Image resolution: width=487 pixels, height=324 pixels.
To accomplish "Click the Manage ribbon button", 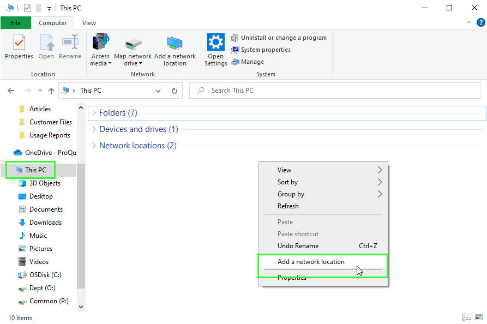I will (x=248, y=62).
